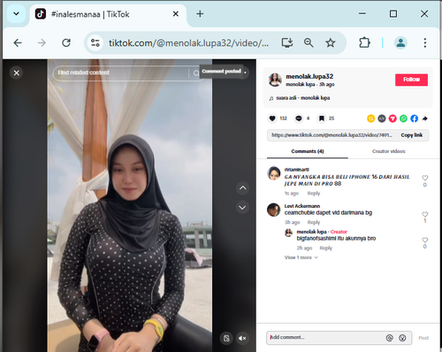Open Levi Ackermann's avatar

(x=274, y=210)
